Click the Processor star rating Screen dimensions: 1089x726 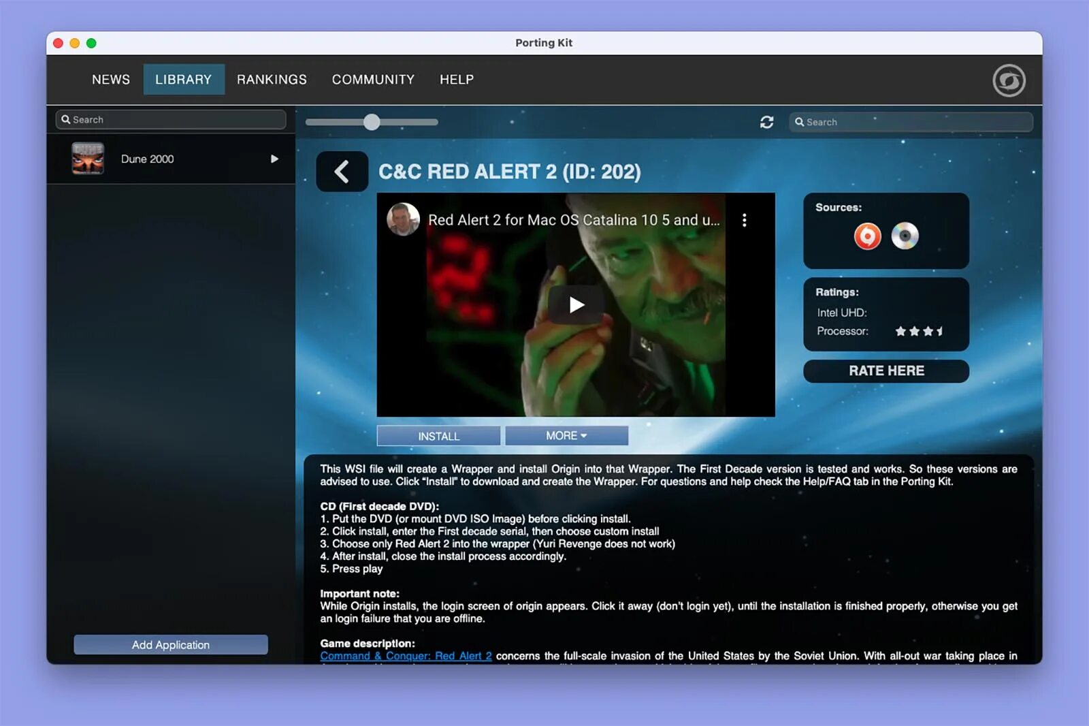[920, 331]
